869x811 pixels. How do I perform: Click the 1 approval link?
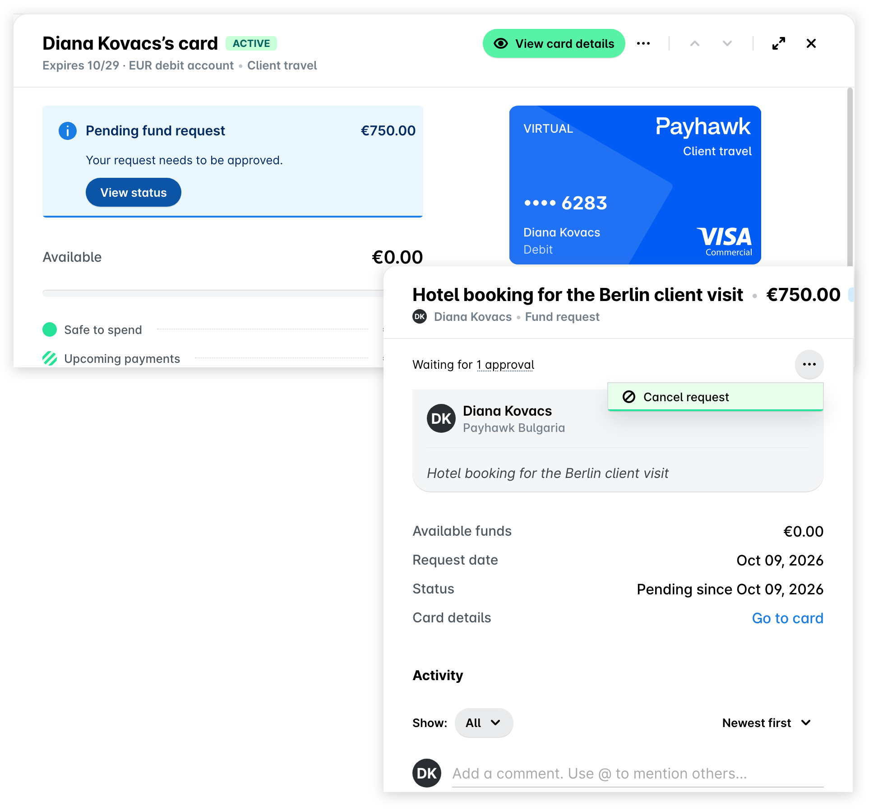click(x=505, y=365)
